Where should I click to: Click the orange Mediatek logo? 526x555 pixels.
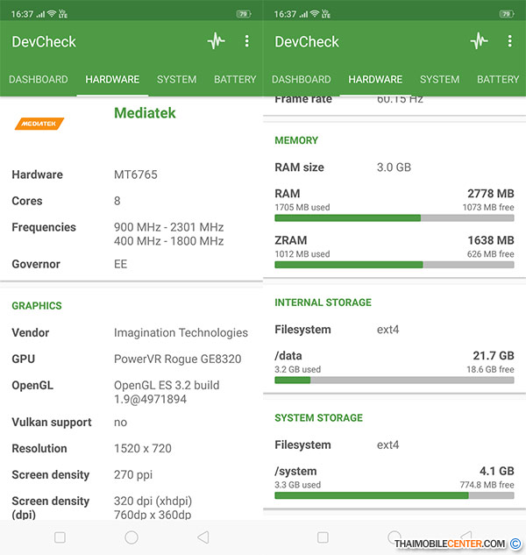39,124
